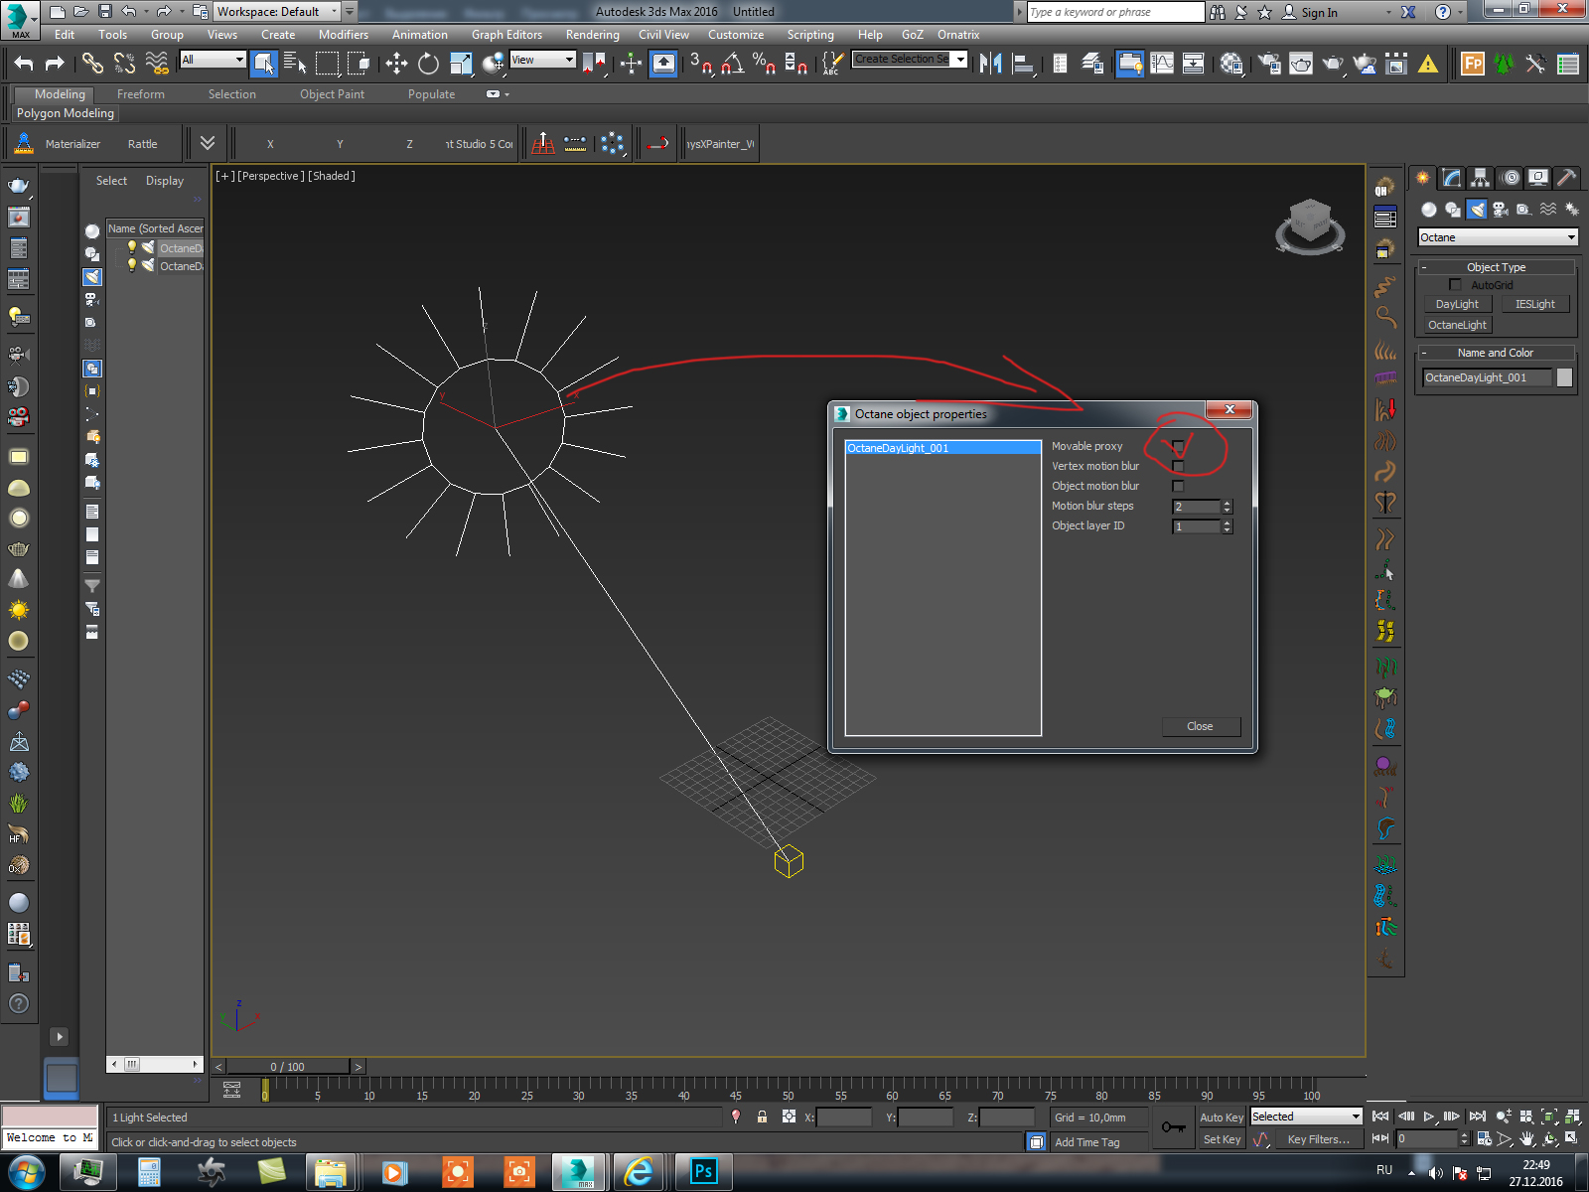
Task: Enable the Movable proxy checkbox
Action: pos(1178,446)
